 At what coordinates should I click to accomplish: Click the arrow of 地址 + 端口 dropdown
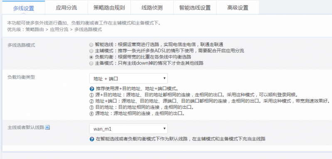pyautogui.click(x=165, y=78)
